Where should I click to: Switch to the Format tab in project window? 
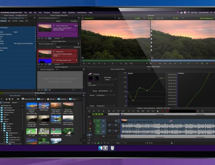pyautogui.click(x=14, y=21)
